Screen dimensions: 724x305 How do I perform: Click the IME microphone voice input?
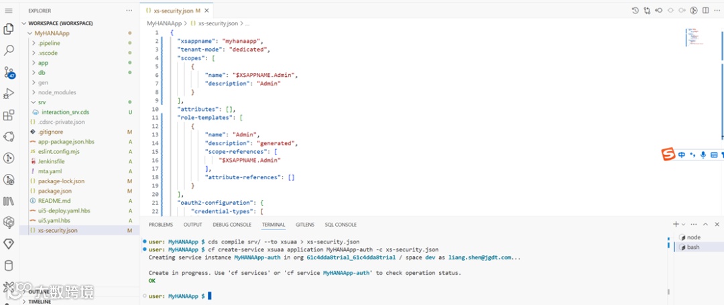(703, 155)
